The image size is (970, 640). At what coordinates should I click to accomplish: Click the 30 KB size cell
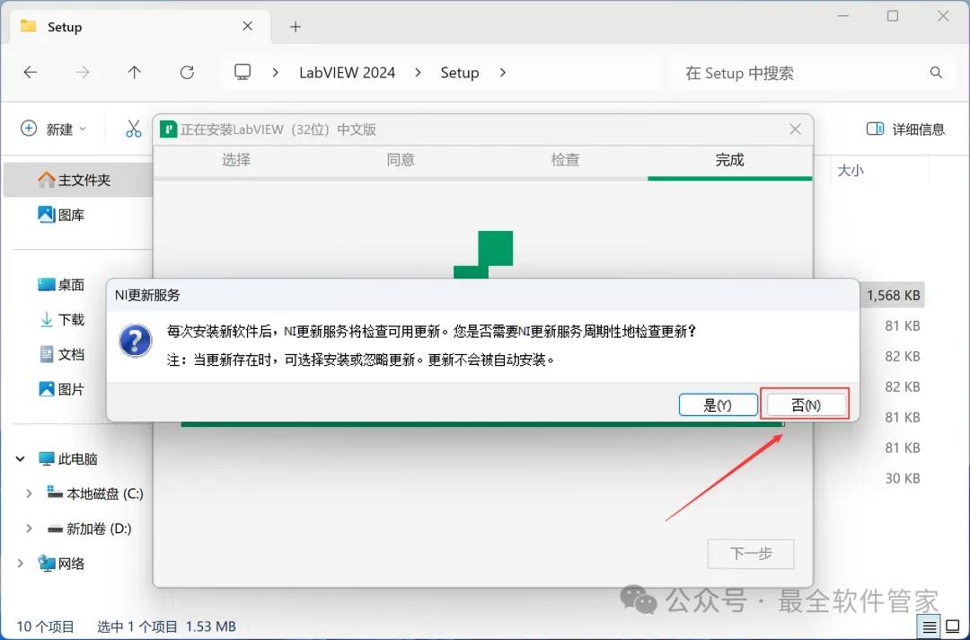click(x=902, y=478)
